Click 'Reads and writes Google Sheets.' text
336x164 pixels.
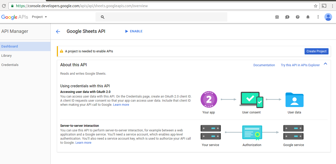click(x=83, y=74)
